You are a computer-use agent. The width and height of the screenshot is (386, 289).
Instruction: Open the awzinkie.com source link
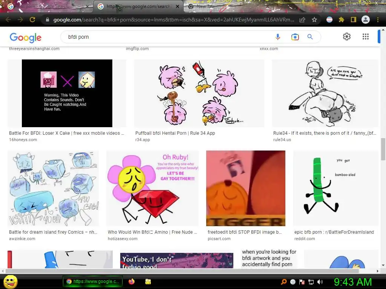[22, 239]
